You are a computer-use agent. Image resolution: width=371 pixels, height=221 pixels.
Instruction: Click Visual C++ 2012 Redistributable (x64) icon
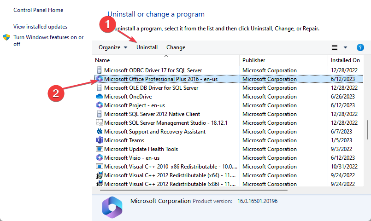click(100, 175)
